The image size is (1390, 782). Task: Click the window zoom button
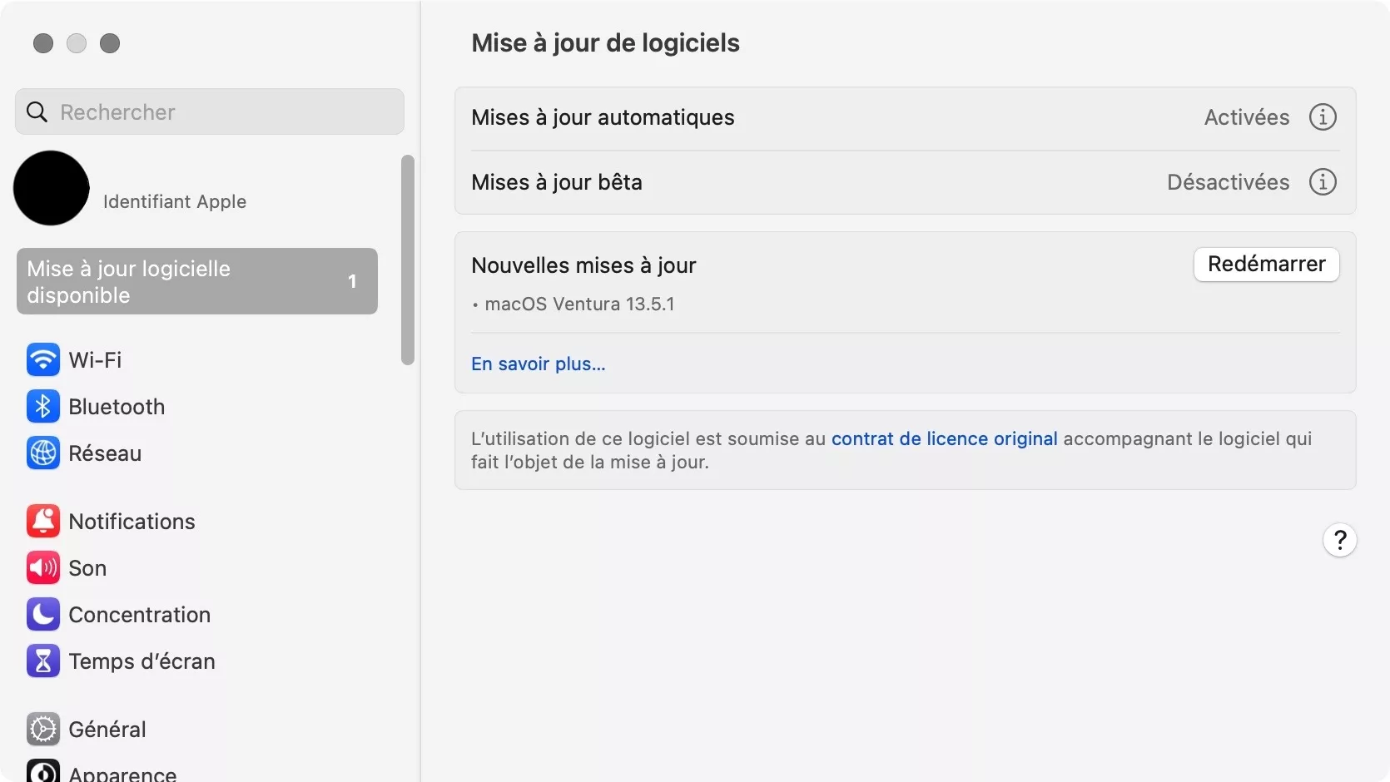pos(110,43)
